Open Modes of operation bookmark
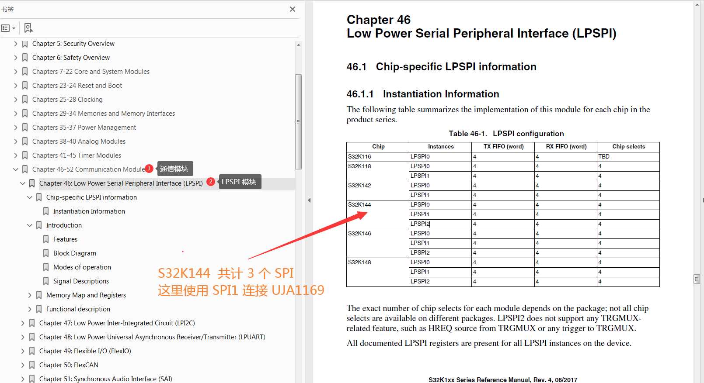The image size is (704, 383). click(82, 267)
